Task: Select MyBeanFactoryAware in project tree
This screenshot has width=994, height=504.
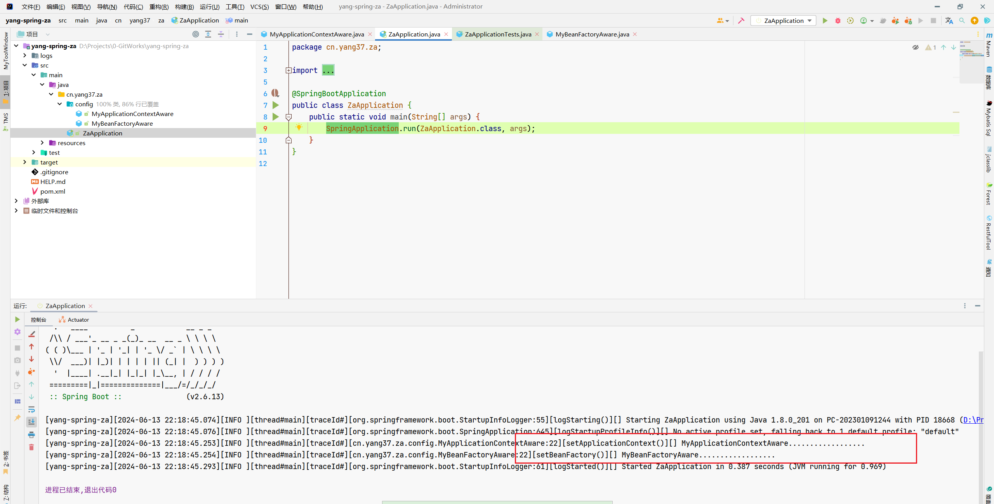Action: 122,123
